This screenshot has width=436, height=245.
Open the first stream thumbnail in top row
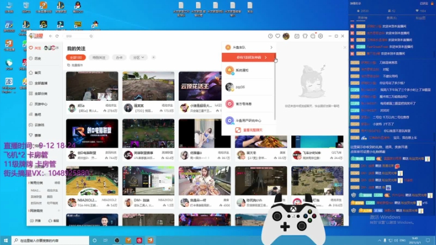coord(92,86)
